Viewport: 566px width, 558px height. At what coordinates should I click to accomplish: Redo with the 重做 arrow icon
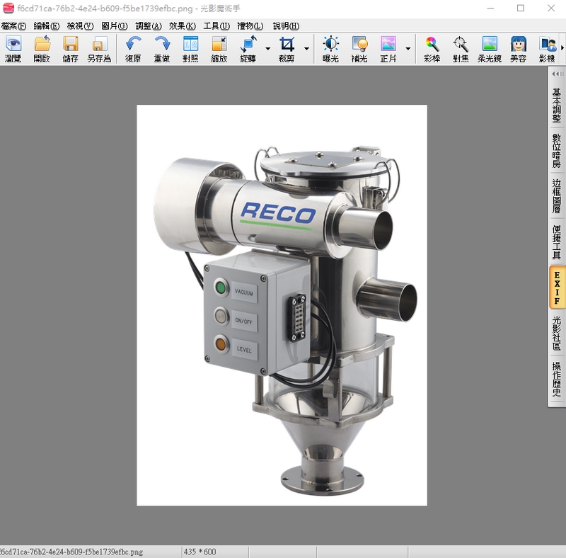coord(162,49)
